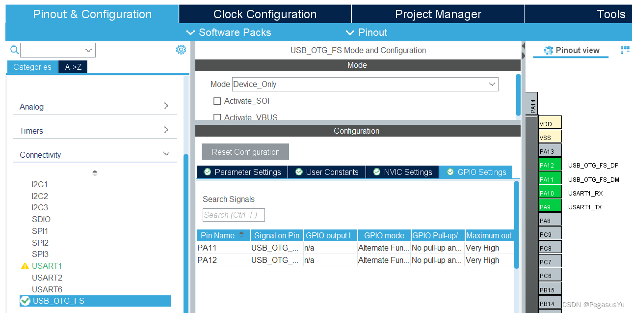Expand the Analog category
Screen dimensions: 632x313
94,107
